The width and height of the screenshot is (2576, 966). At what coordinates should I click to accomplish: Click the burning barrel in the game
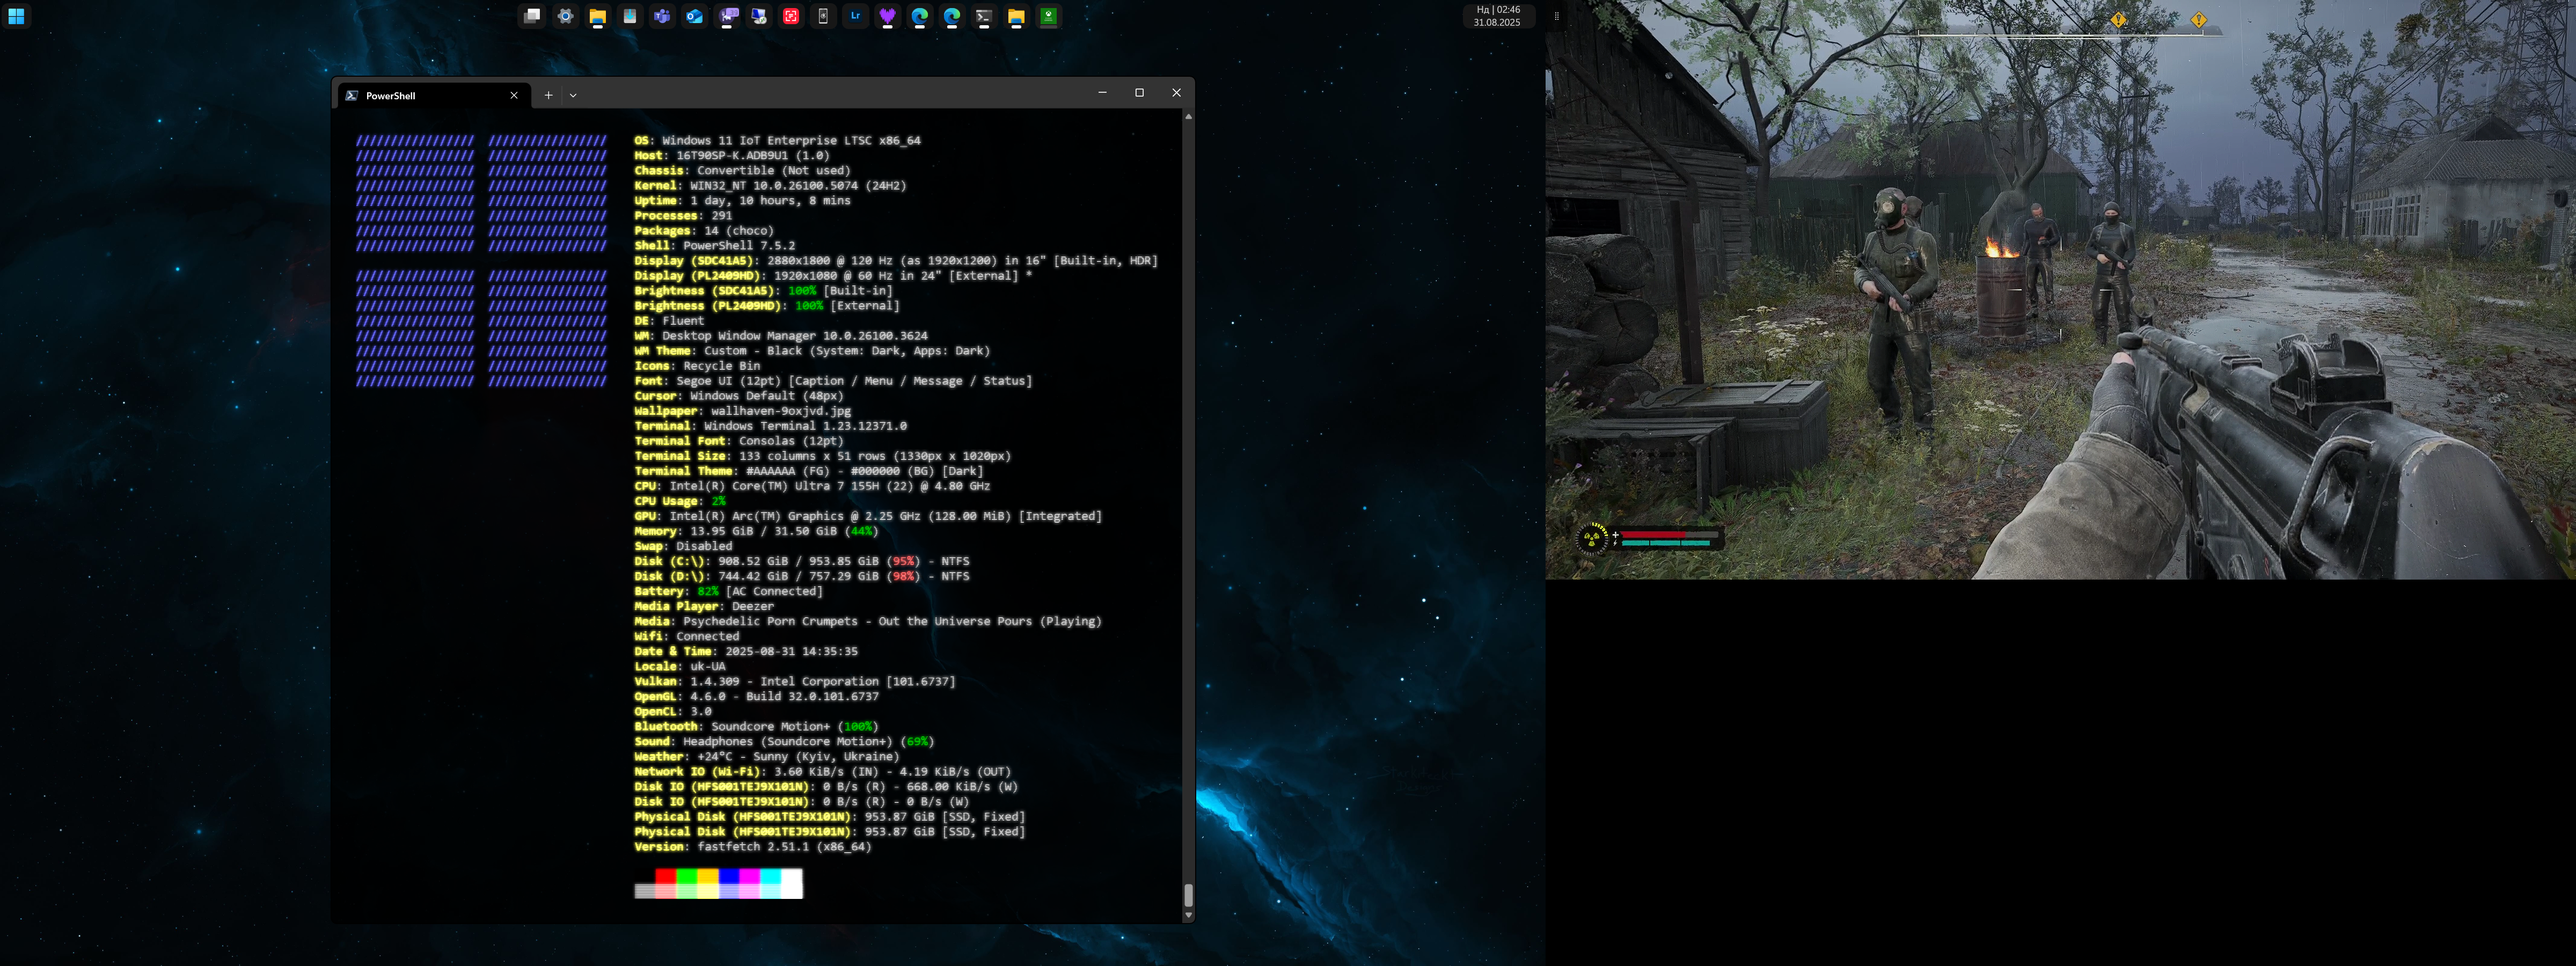click(x=2001, y=287)
